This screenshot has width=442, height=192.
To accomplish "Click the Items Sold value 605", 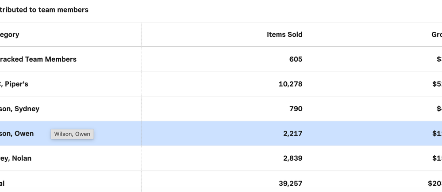I will point(296,59).
